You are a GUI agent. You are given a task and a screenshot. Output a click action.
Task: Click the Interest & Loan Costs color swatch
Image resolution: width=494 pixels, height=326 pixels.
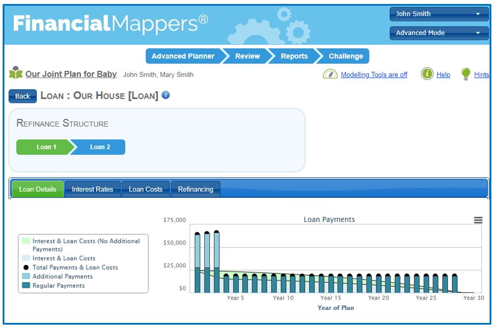26,258
